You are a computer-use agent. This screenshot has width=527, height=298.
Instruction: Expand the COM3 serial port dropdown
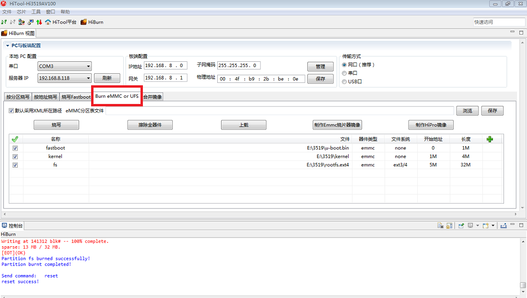click(88, 67)
